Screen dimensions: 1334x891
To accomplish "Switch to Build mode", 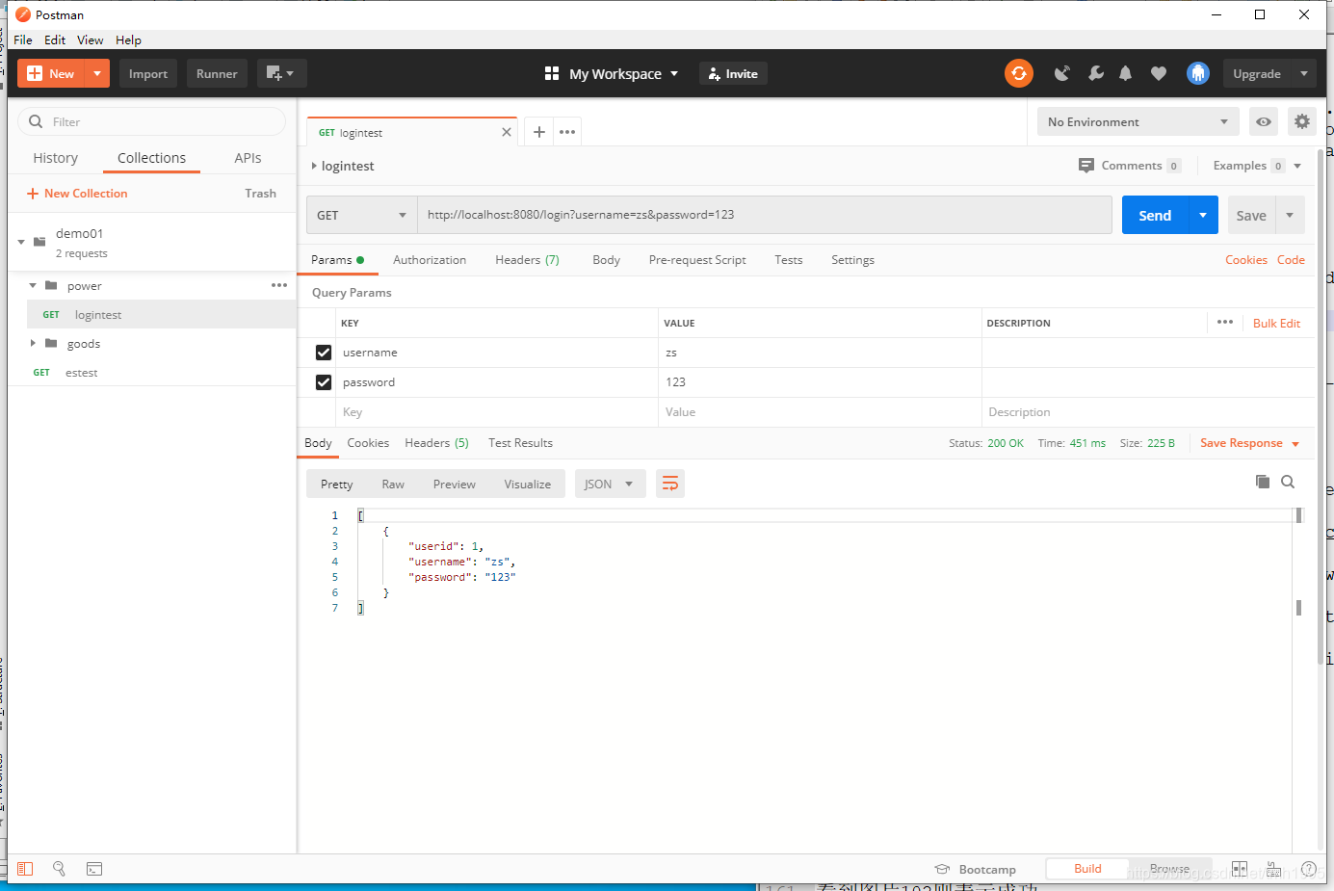I will pos(1087,869).
